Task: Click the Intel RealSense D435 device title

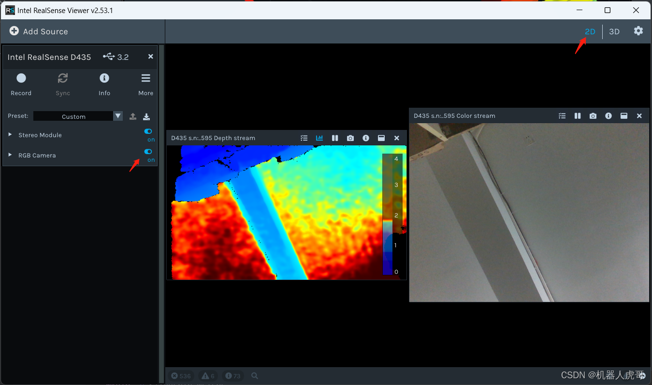Action: [49, 57]
